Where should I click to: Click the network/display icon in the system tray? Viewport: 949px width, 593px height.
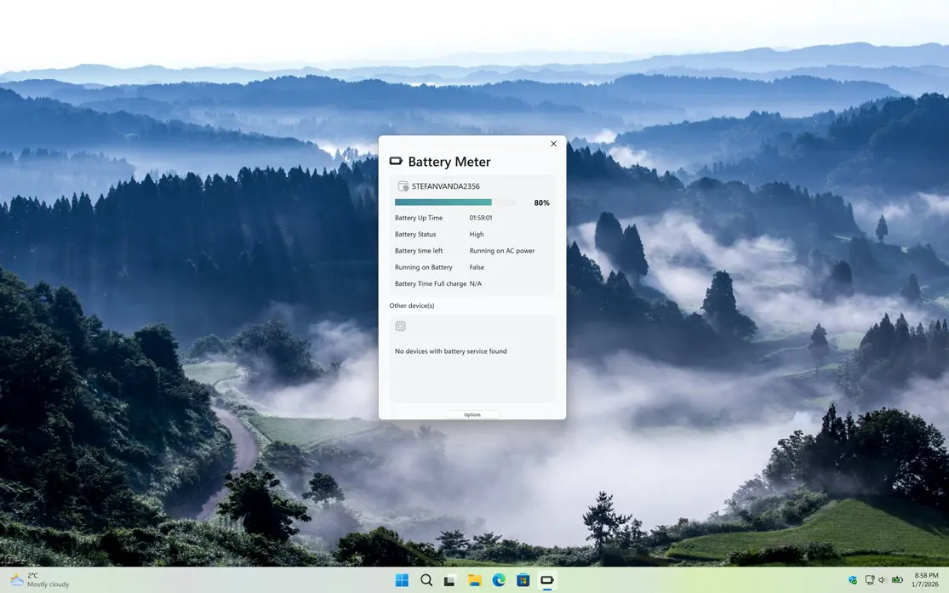[x=869, y=579]
